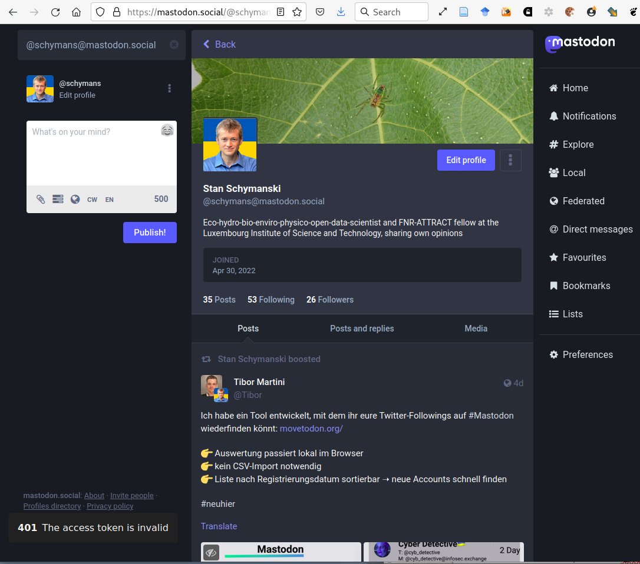Open Tibor Martini's profile name
Screen dimensions: 640x564
(x=259, y=381)
